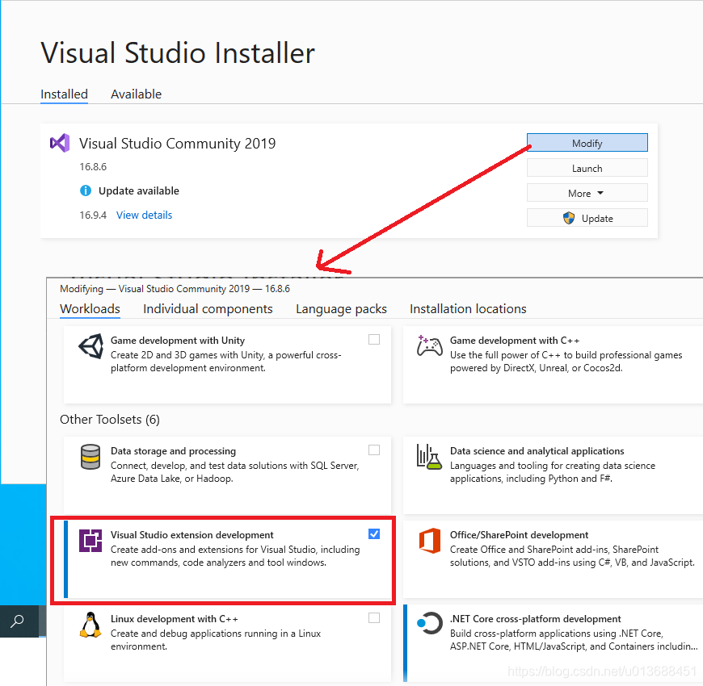The height and width of the screenshot is (686, 703).
Task: Check the Linux development with C++ checkbox
Action: (374, 618)
